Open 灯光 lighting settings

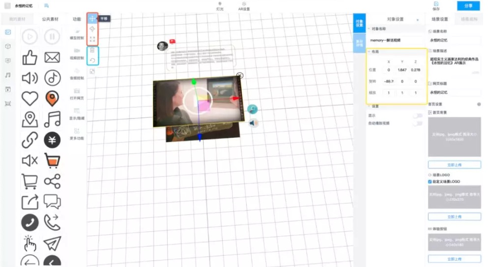pos(220,6)
